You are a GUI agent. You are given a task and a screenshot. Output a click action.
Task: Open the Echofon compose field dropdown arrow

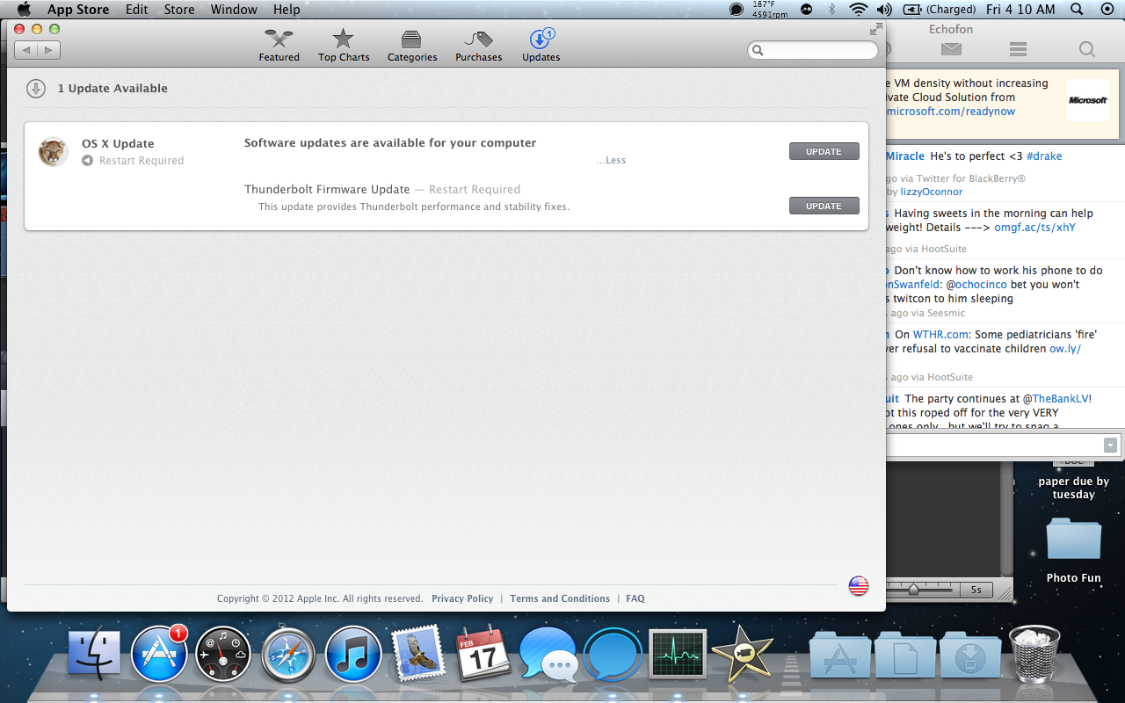(1110, 446)
